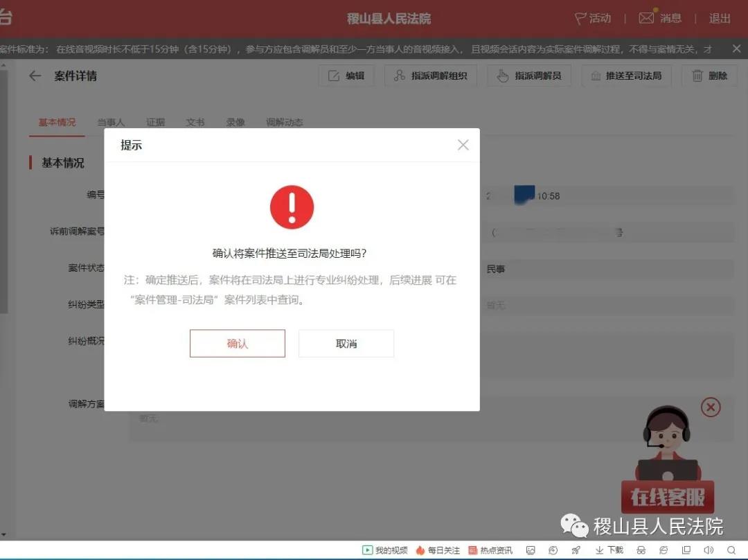Click the browser 下载 download icon
This screenshot has height=560, width=748.
(x=609, y=550)
